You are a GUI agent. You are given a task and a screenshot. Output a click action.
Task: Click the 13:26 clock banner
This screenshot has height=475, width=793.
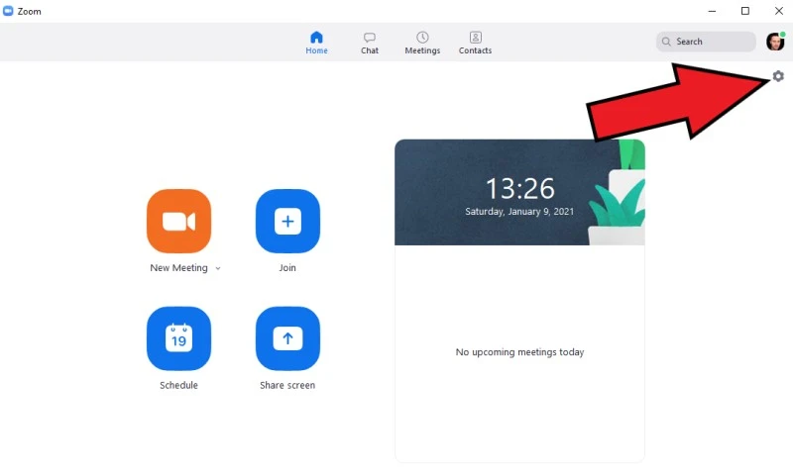pos(519,188)
